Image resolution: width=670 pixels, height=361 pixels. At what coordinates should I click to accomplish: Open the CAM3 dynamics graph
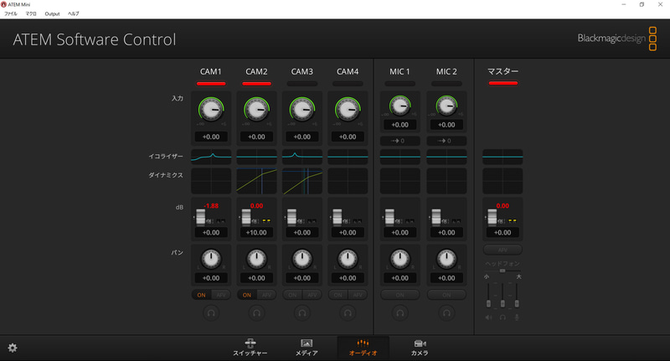click(302, 181)
